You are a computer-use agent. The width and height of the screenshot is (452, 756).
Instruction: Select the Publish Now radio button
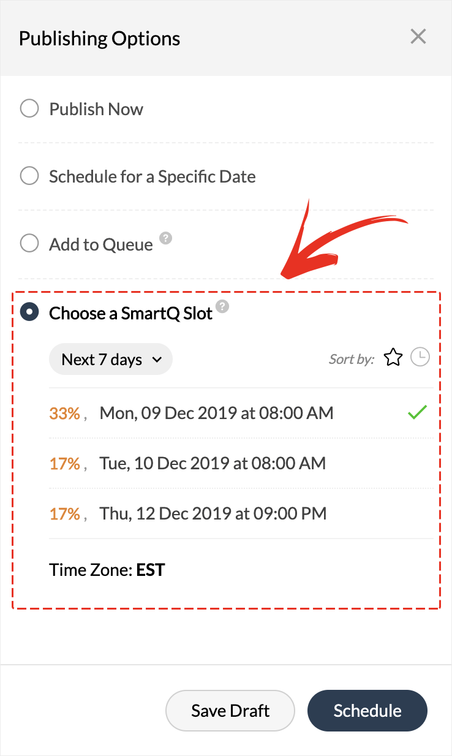(x=29, y=109)
